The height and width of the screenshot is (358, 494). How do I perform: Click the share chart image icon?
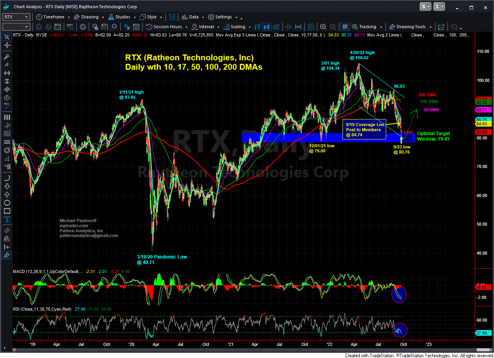point(441,27)
